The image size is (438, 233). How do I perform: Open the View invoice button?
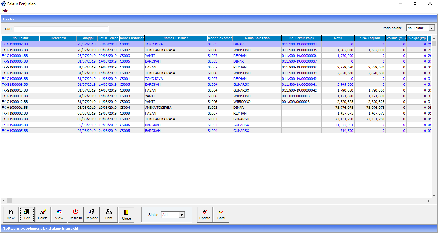[59, 214]
